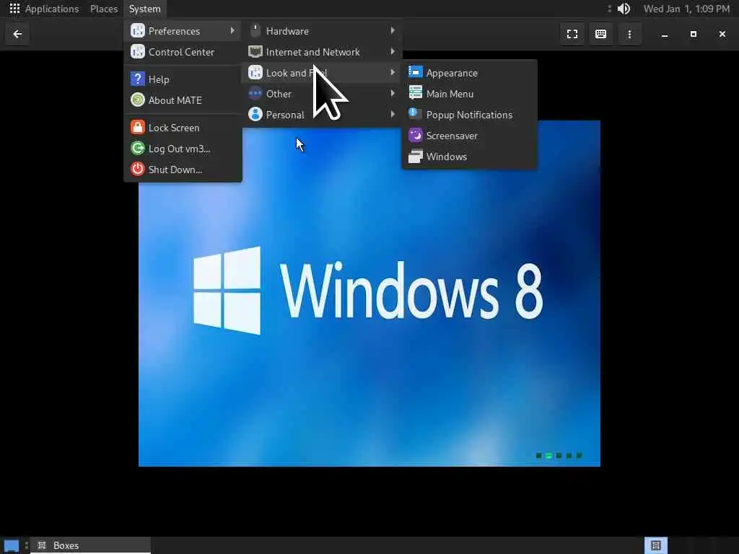739x554 pixels.
Task: Open About MATE
Action: (183, 100)
